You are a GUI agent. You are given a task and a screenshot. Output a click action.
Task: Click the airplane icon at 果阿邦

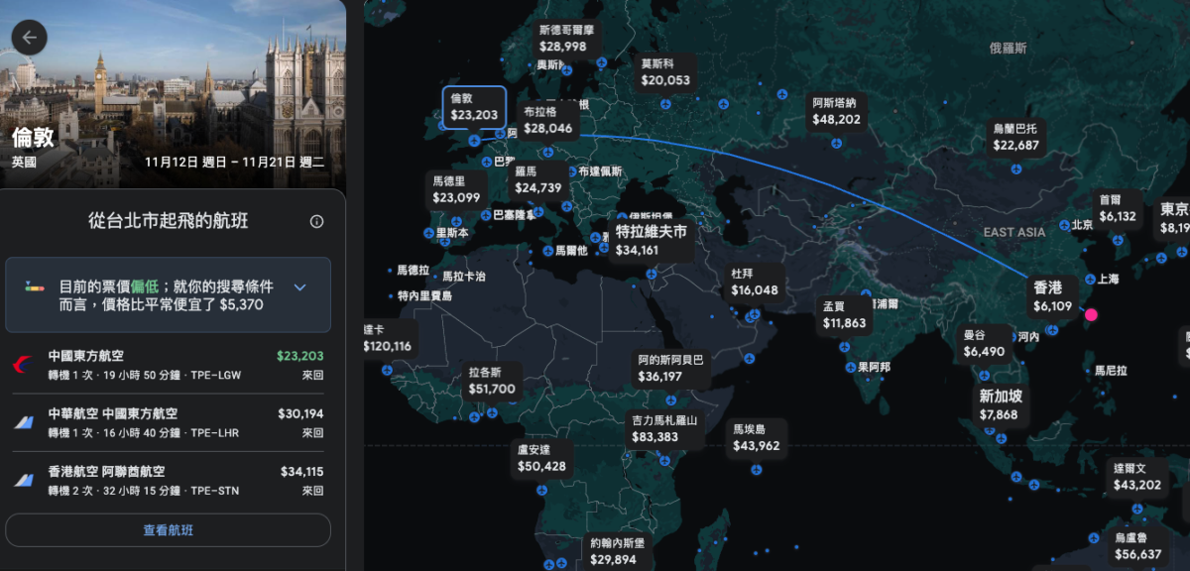851,367
